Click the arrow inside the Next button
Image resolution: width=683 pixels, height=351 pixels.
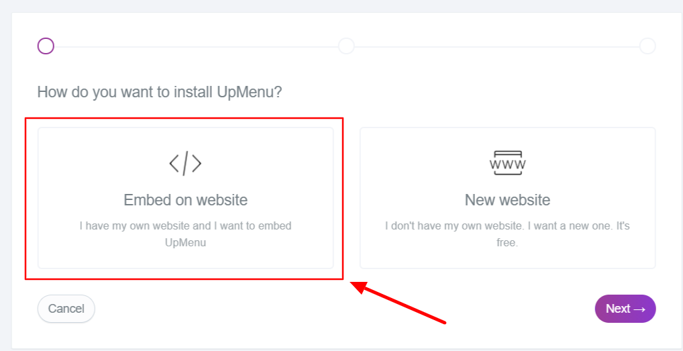point(639,309)
